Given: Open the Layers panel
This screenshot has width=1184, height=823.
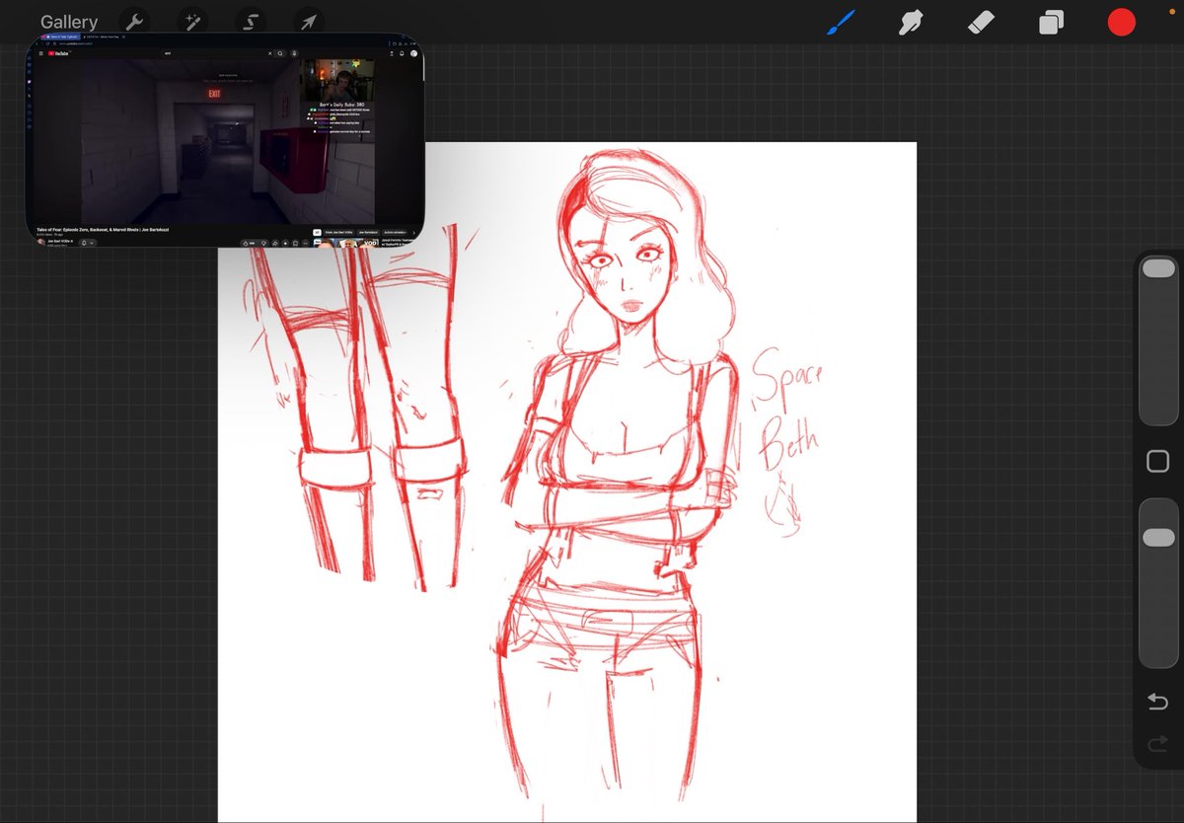Looking at the screenshot, I should click(1052, 22).
